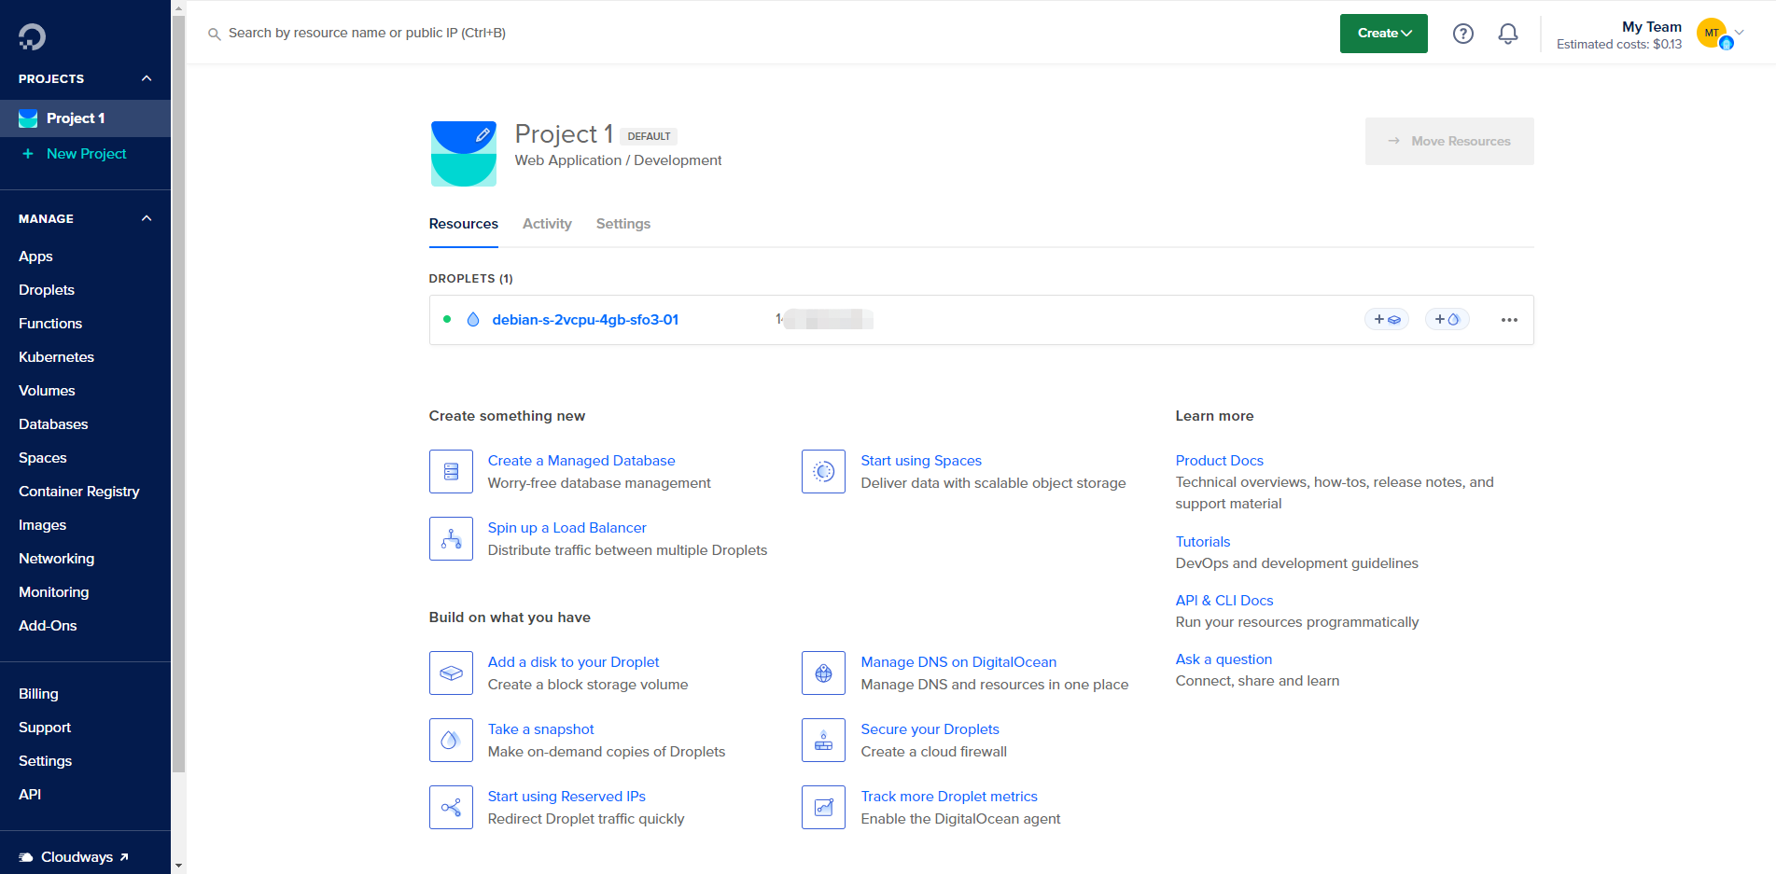Switch to the Settings tab
Viewport: 1776px width, 874px height.
(623, 224)
